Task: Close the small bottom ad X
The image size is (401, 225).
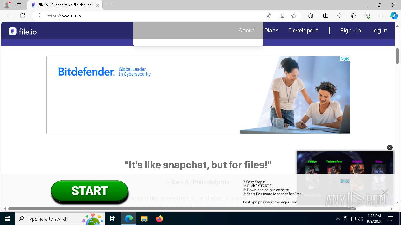Action: click(x=347, y=181)
